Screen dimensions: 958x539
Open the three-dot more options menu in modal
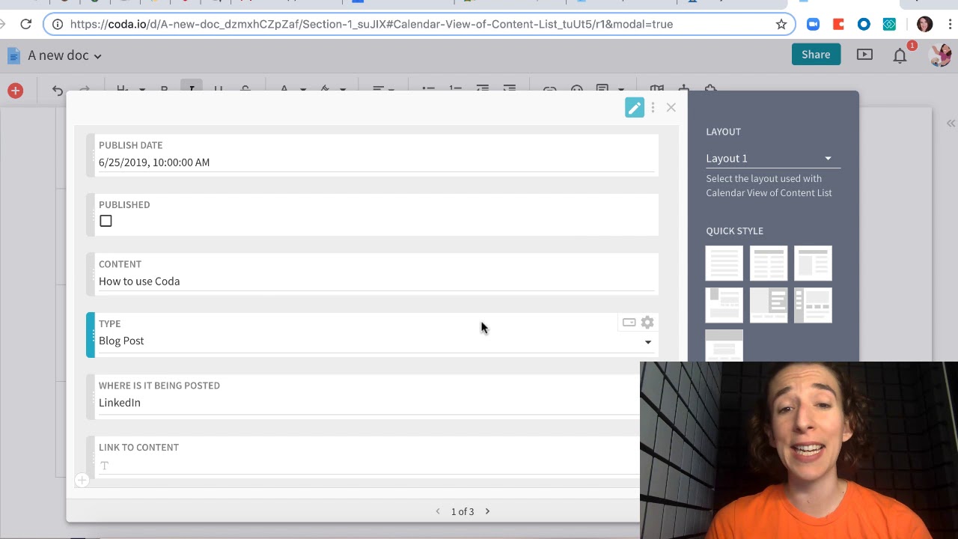pyautogui.click(x=653, y=108)
